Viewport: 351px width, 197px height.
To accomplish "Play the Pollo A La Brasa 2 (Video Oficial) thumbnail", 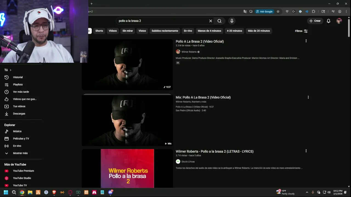I will point(127,65).
